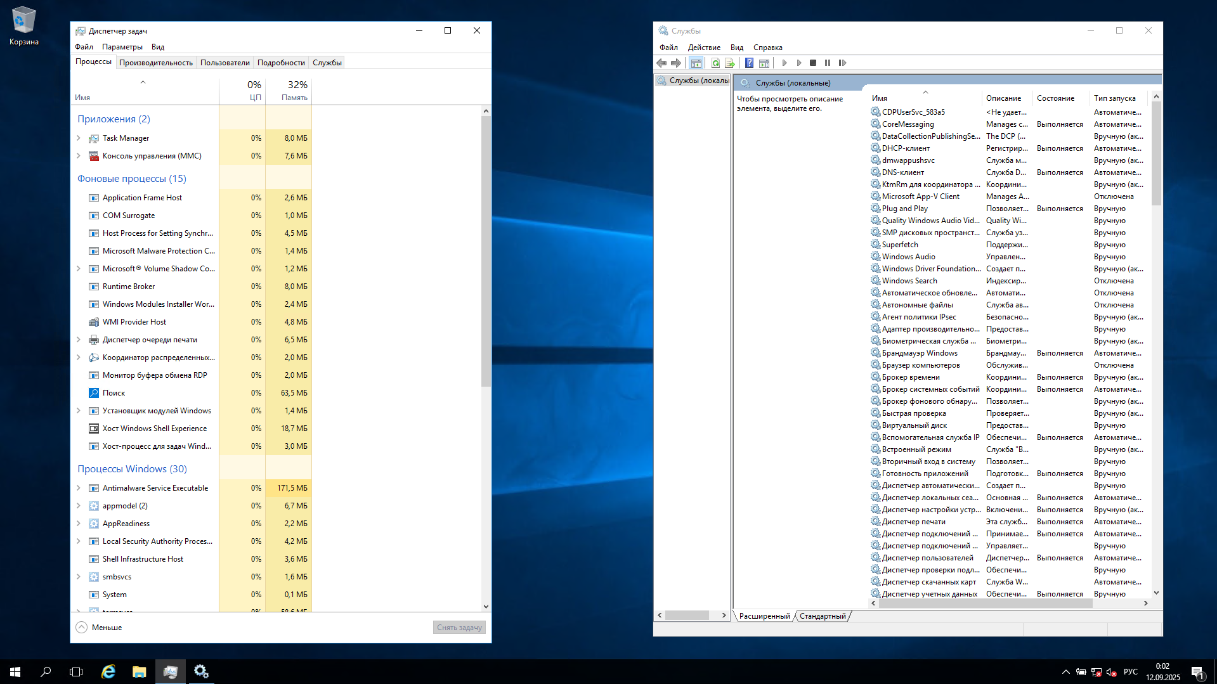The width and height of the screenshot is (1217, 684).
Task: Open the Windows Start menu
Action: pyautogui.click(x=15, y=671)
